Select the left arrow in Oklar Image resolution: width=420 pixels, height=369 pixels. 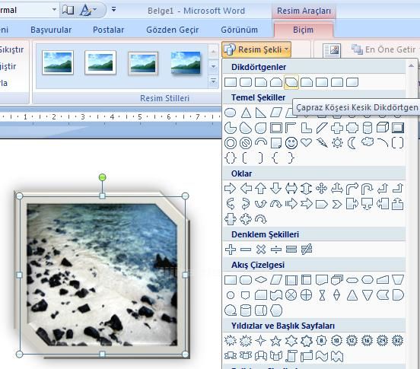246,189
